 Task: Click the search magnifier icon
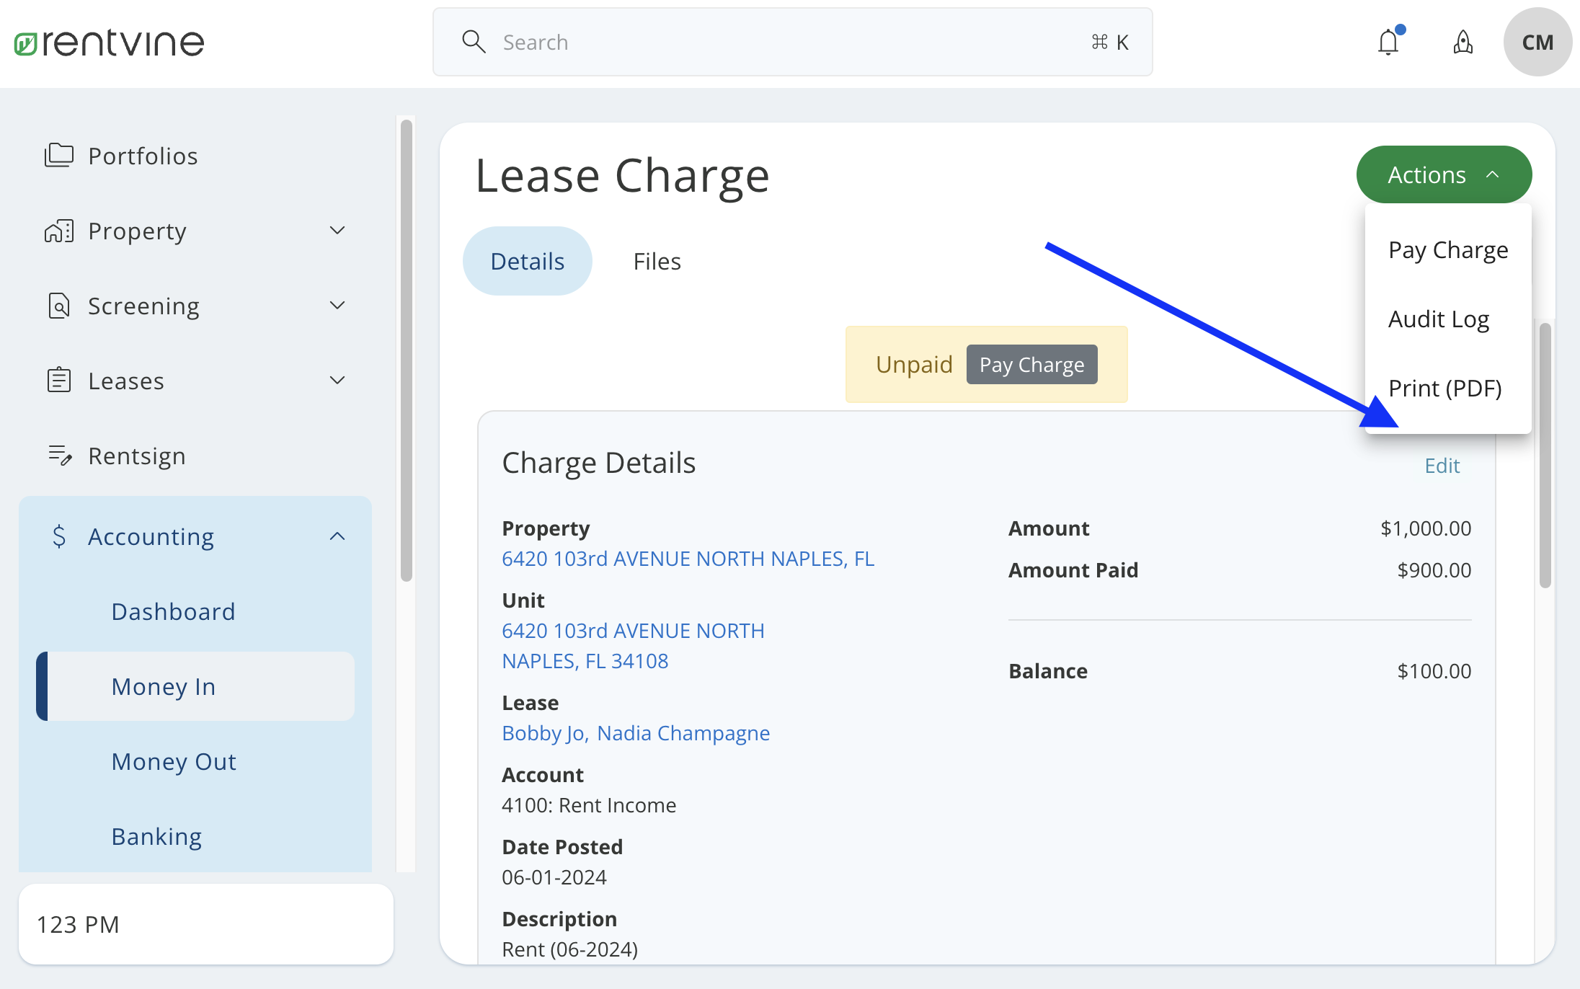pos(474,41)
